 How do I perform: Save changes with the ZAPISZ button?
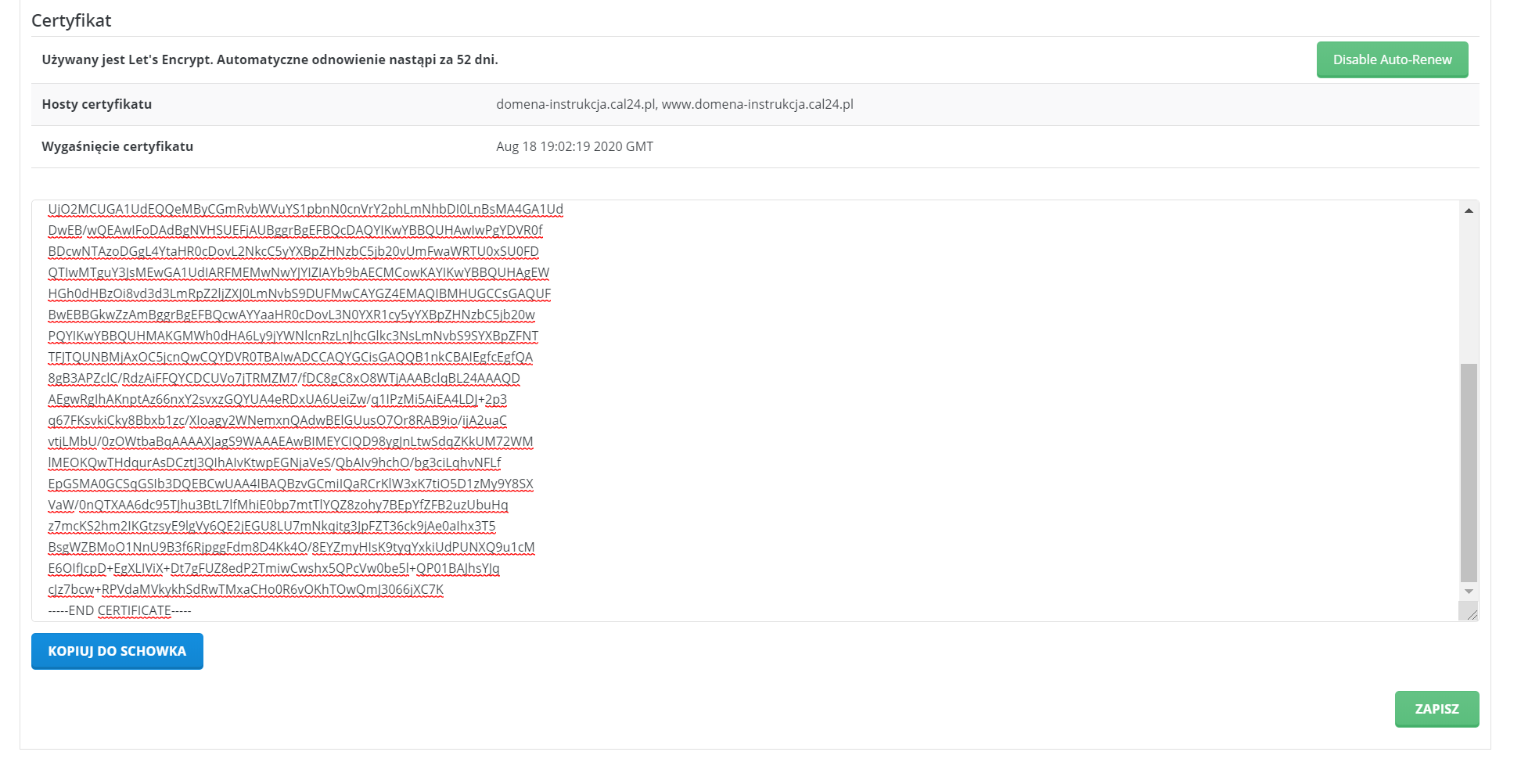click(1436, 709)
